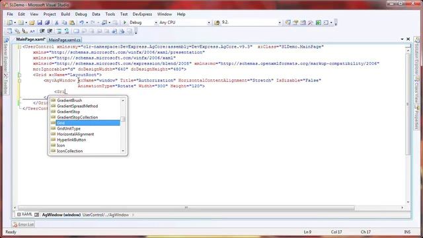This screenshot has height=238, width=423.
Task: Open the Debug menu
Action: (81, 14)
